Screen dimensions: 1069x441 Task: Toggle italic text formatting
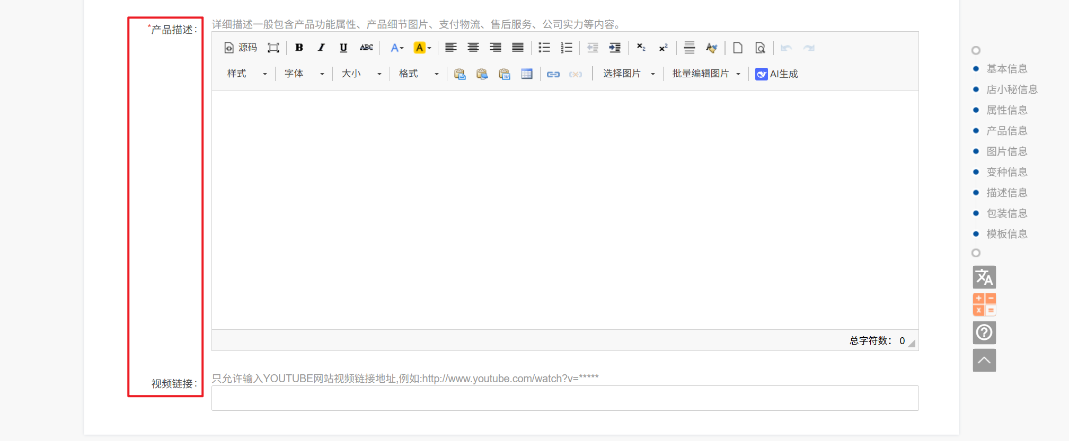(x=321, y=48)
